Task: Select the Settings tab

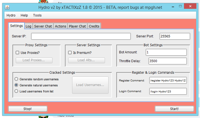Action: click(x=17, y=26)
